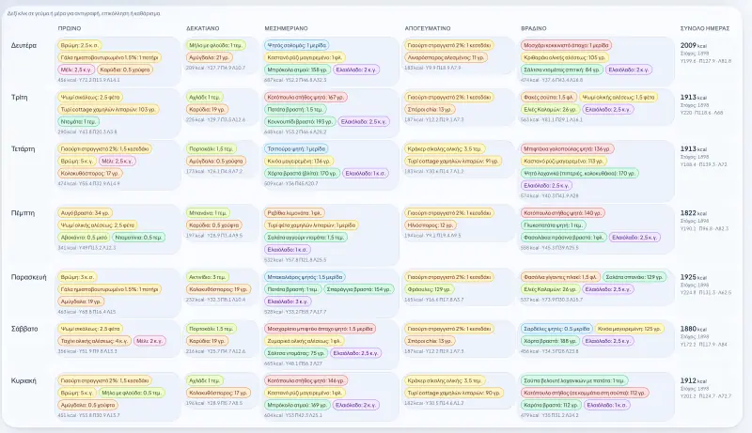The width and height of the screenshot is (752, 433).
Task: Click the Παρασκευή day label
Action: 29,277
